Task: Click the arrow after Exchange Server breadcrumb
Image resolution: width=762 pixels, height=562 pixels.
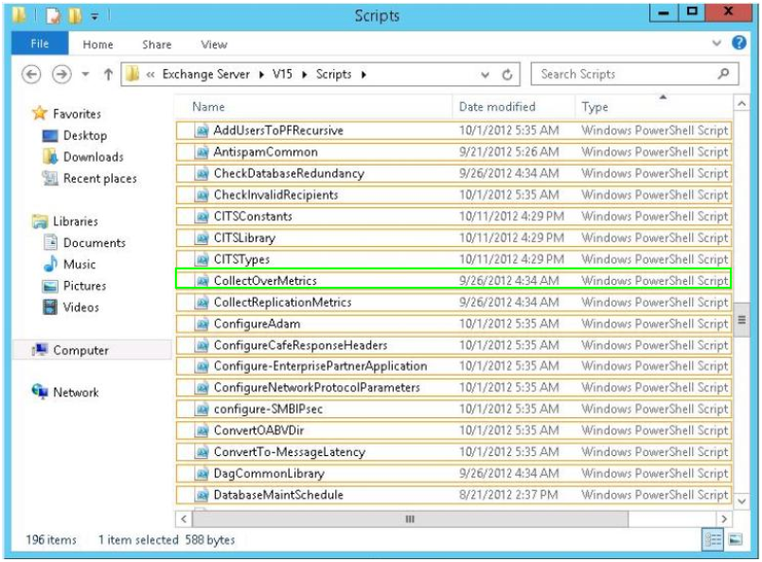Action: [x=261, y=75]
